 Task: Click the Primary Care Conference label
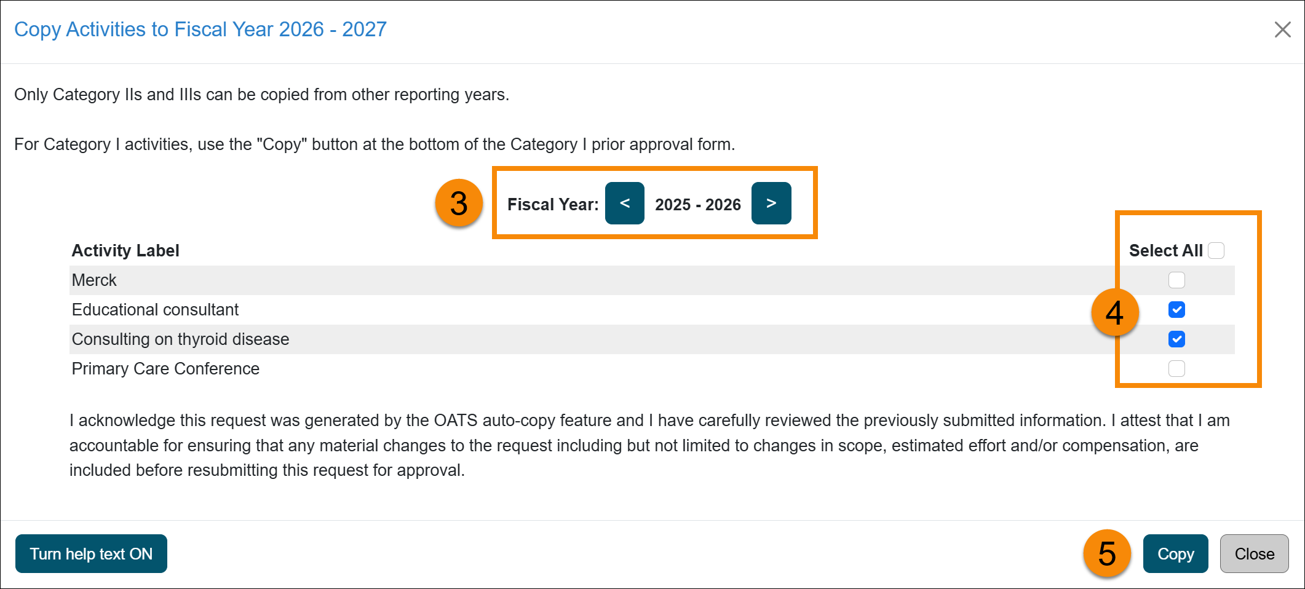[165, 369]
